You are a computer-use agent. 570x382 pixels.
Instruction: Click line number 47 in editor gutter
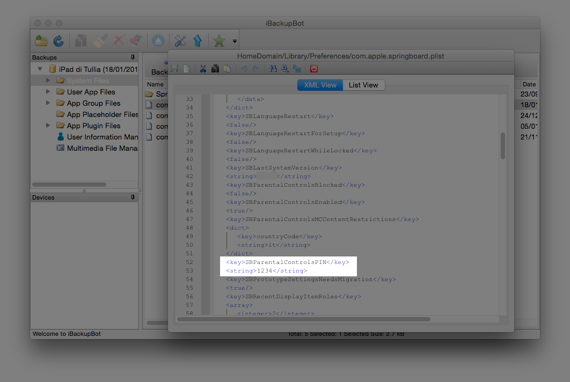189,219
